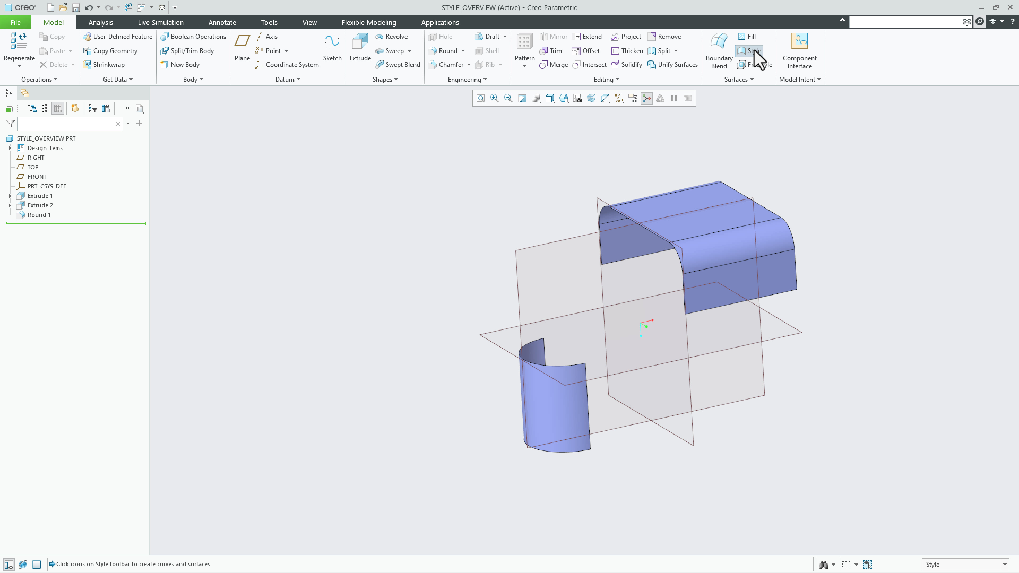1019x573 pixels.
Task: Click the Unify Surfaces button
Action: 672,65
